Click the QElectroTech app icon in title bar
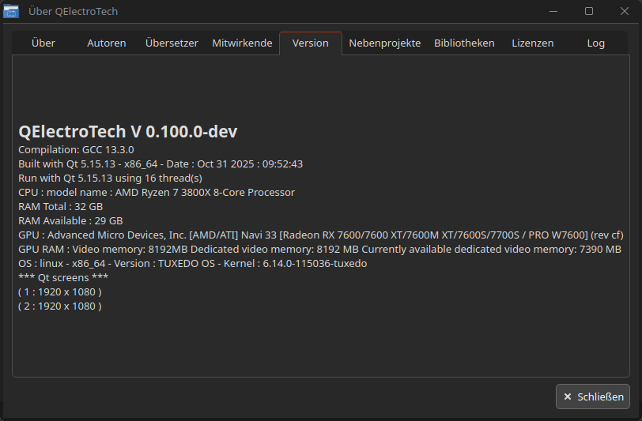 (x=11, y=11)
